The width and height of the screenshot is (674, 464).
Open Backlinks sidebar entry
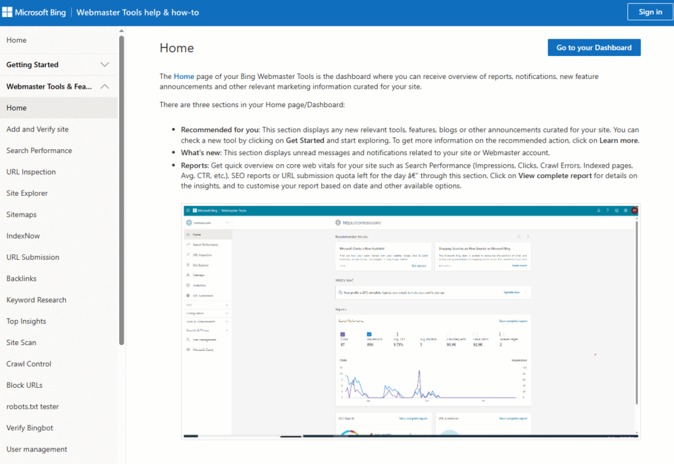(22, 279)
